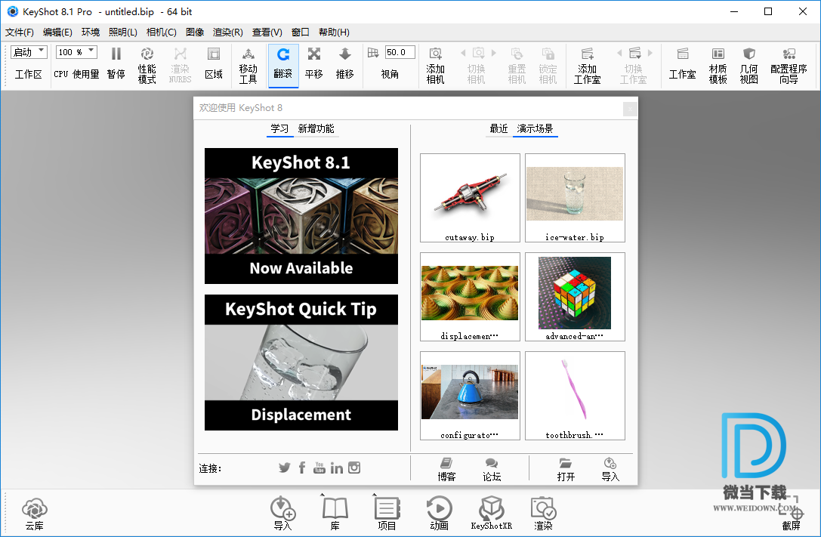Toggle 性能模式 performance mode
Viewport: 821px width, 537px height.
click(147, 66)
